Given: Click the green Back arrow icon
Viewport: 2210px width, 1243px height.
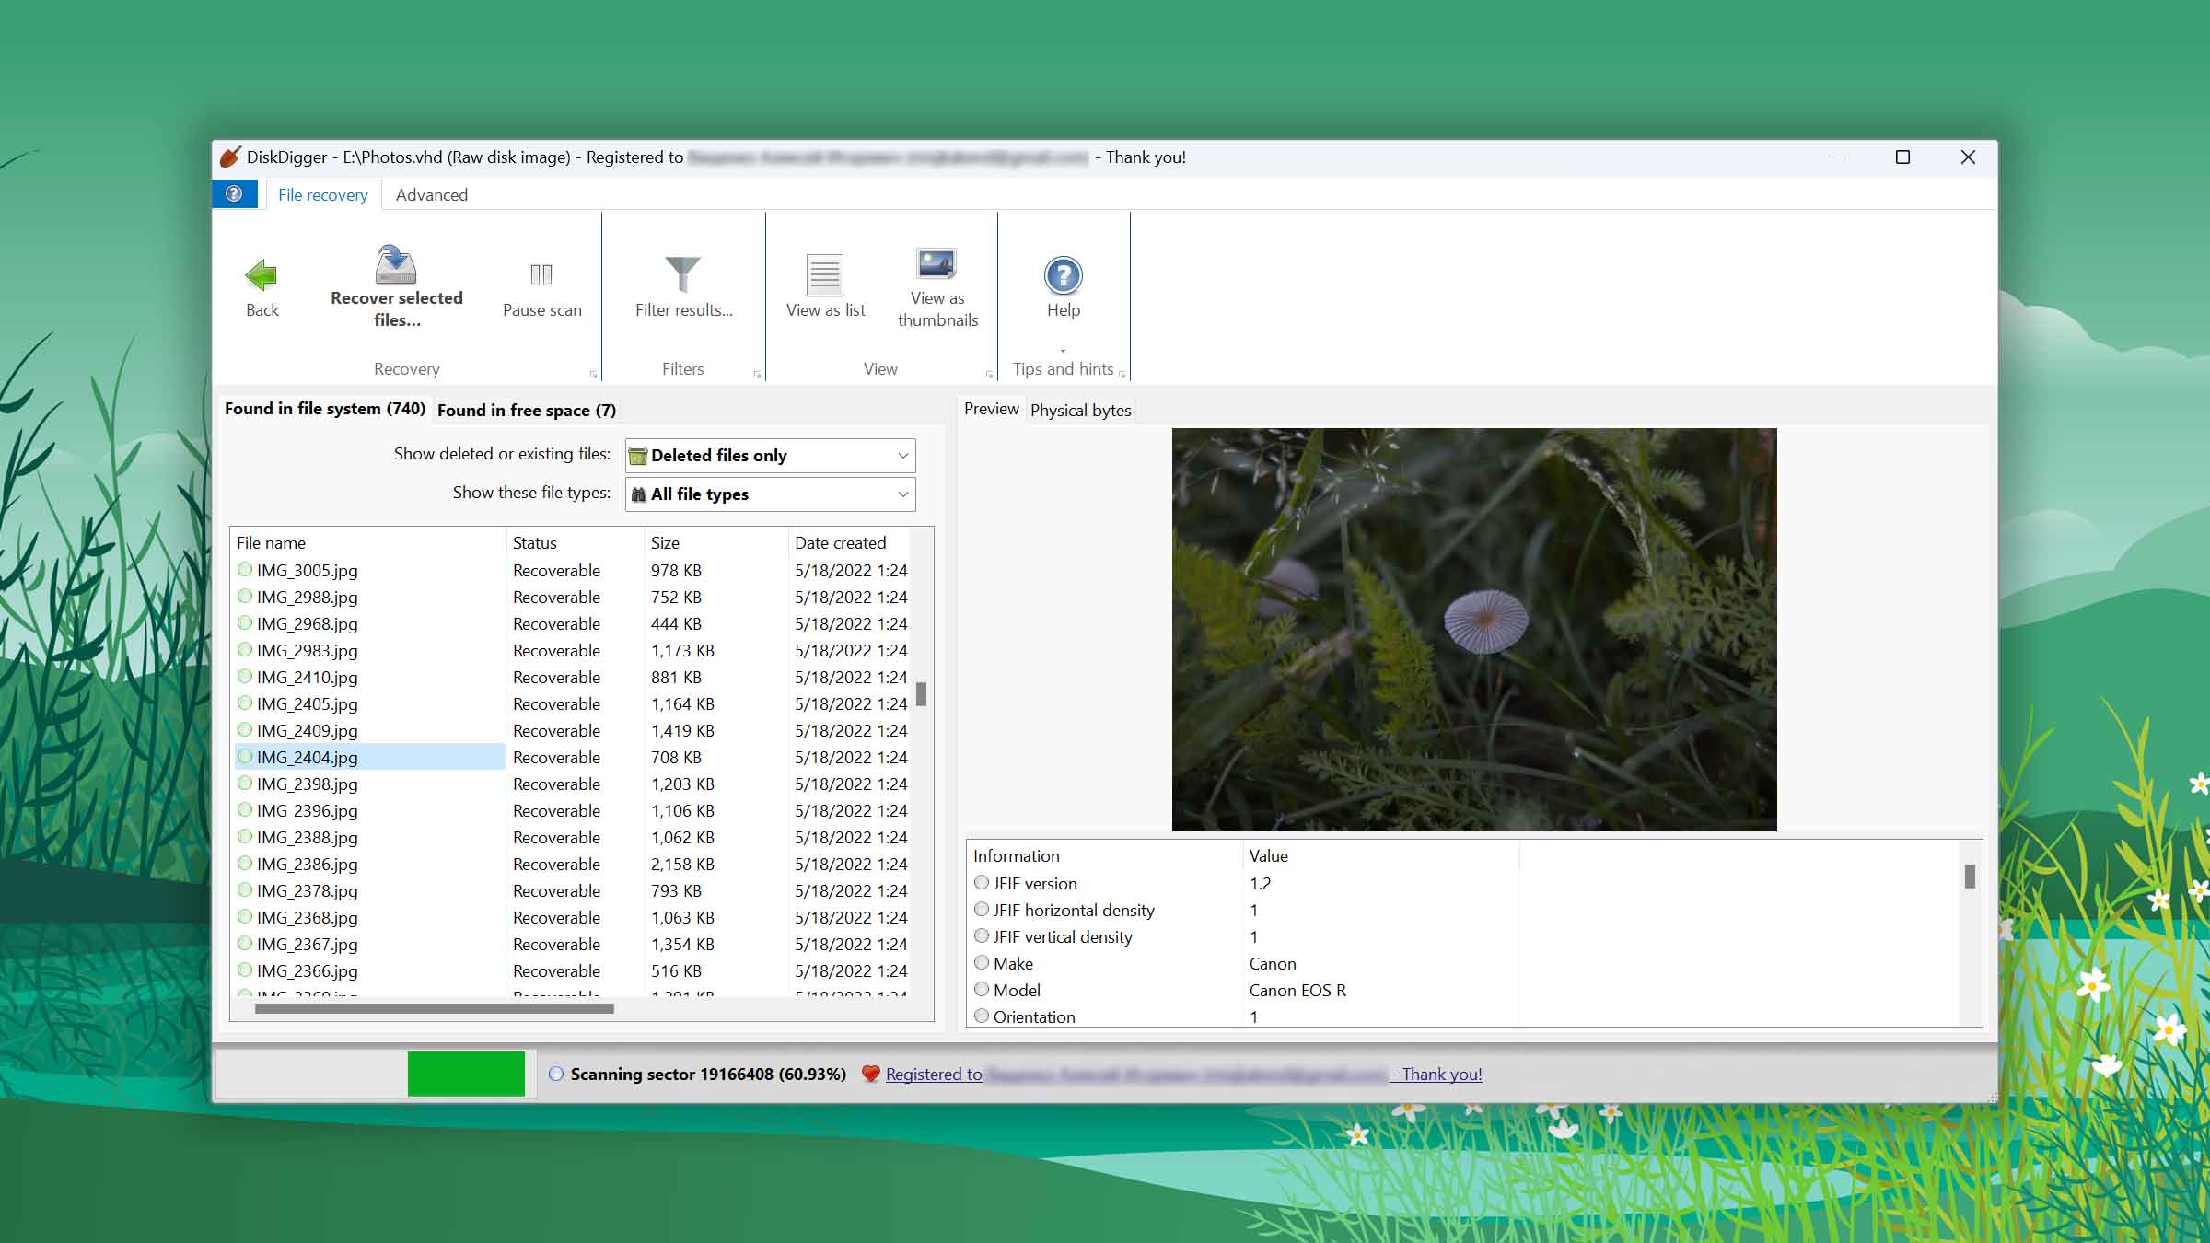Looking at the screenshot, I should 262,275.
